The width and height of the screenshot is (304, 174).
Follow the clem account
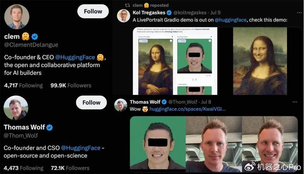tap(93, 11)
